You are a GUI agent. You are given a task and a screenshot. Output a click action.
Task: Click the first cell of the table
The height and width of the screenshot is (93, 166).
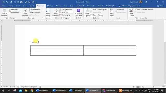(x=57, y=47)
